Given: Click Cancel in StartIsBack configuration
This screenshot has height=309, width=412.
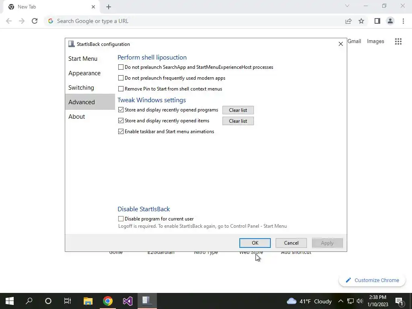Looking at the screenshot, I should click(x=291, y=243).
